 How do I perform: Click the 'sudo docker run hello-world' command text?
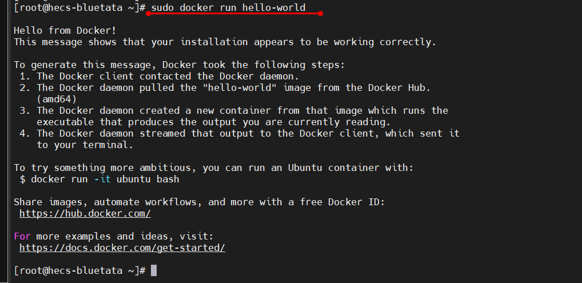[228, 7]
